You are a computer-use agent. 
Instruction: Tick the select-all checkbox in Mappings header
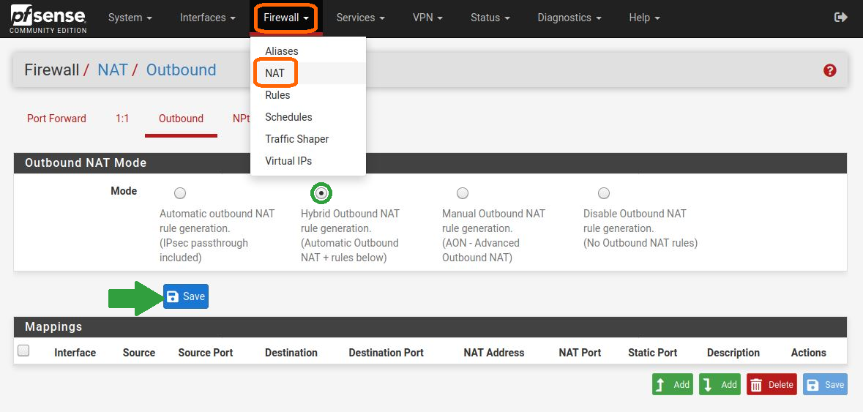(x=23, y=351)
